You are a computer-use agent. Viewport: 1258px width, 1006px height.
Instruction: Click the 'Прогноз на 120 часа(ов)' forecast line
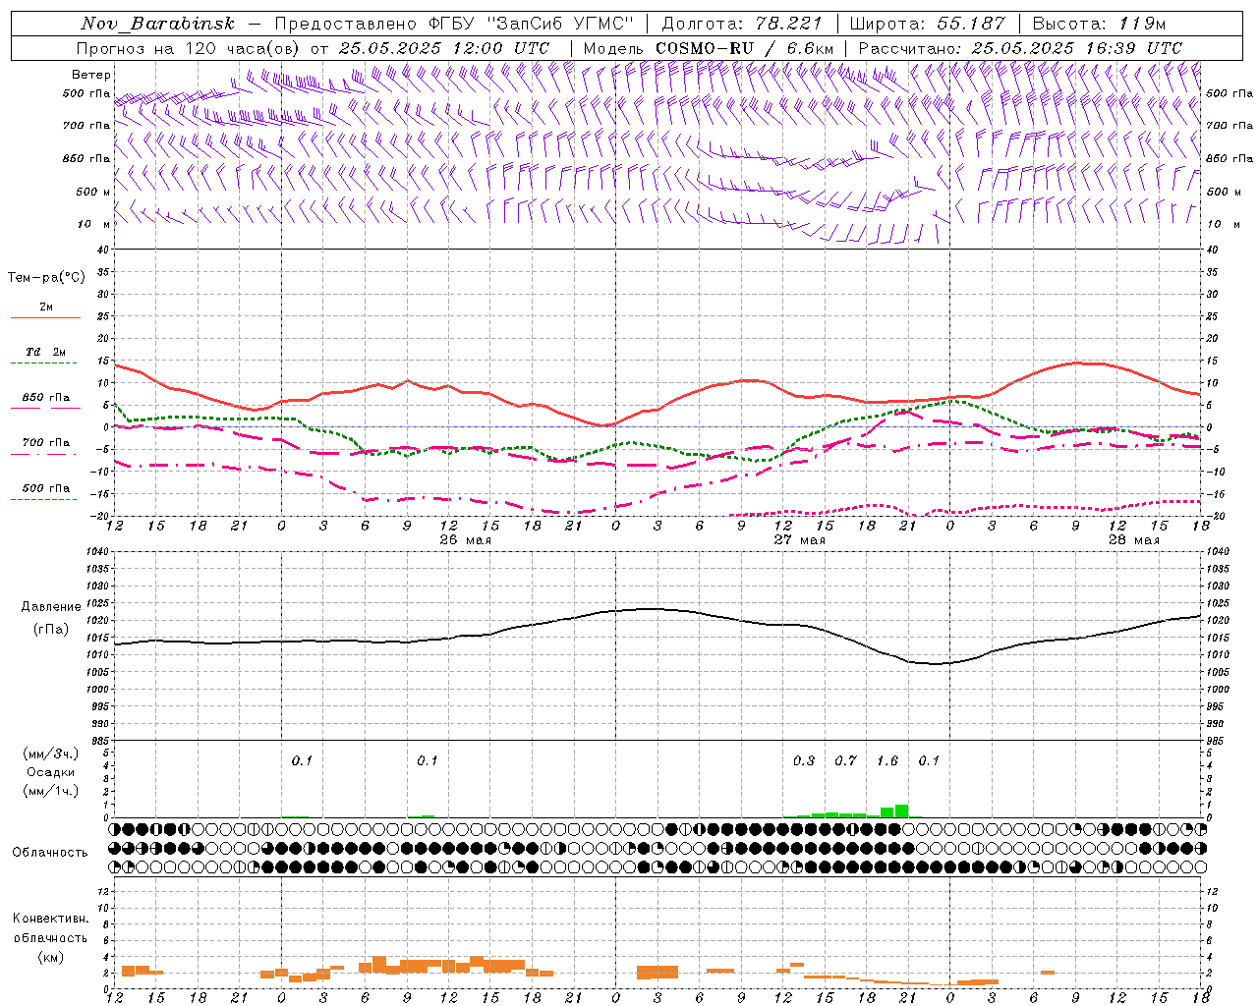tap(313, 48)
